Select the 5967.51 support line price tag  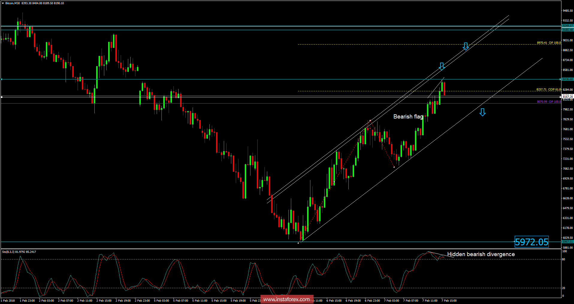tap(568, 242)
